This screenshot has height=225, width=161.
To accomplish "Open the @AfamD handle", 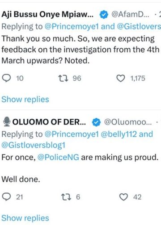I will point(130,14).
